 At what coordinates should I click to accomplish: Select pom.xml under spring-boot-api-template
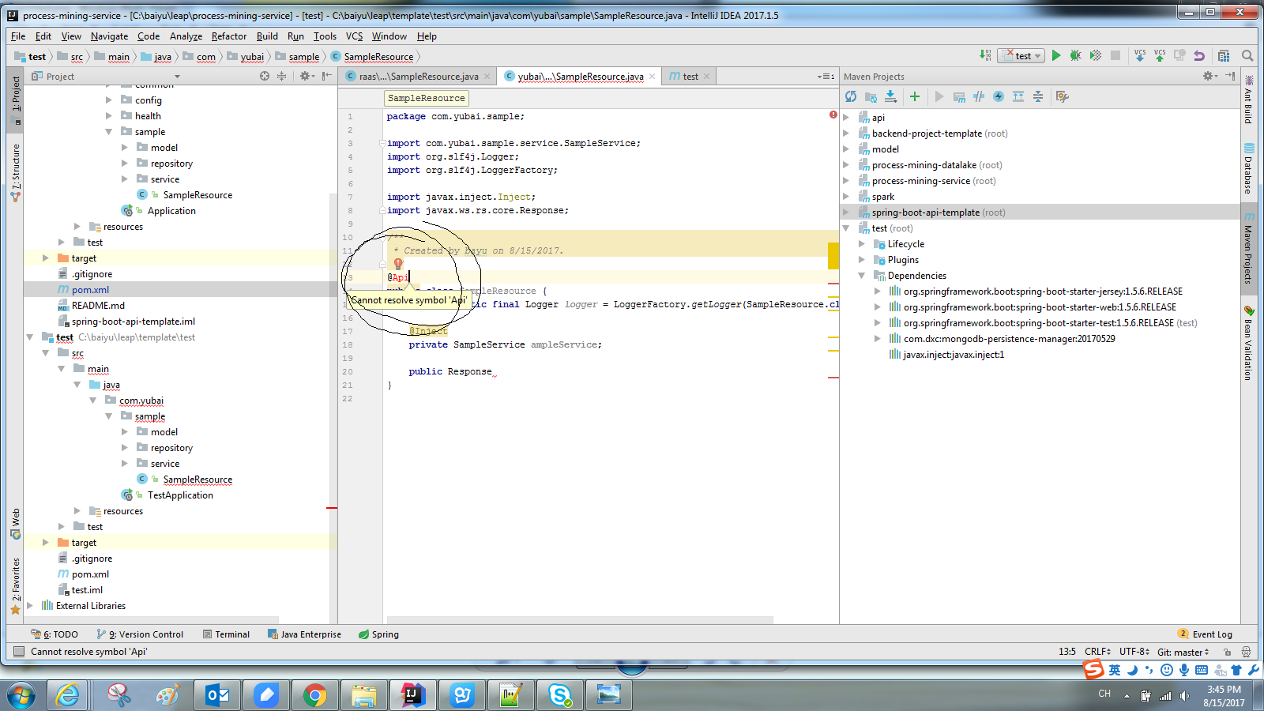(90, 290)
